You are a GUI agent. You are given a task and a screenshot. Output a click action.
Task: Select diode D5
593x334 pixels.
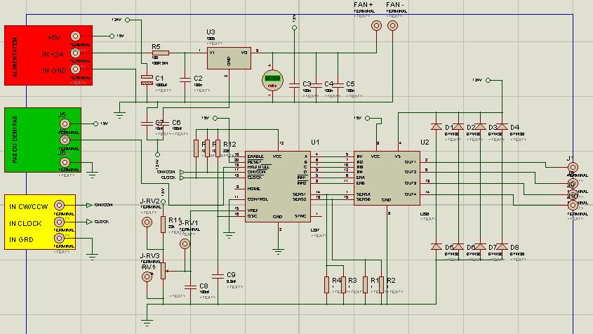pos(437,246)
